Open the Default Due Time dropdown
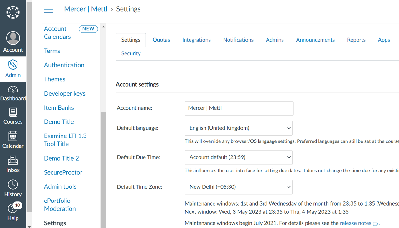 [239, 157]
